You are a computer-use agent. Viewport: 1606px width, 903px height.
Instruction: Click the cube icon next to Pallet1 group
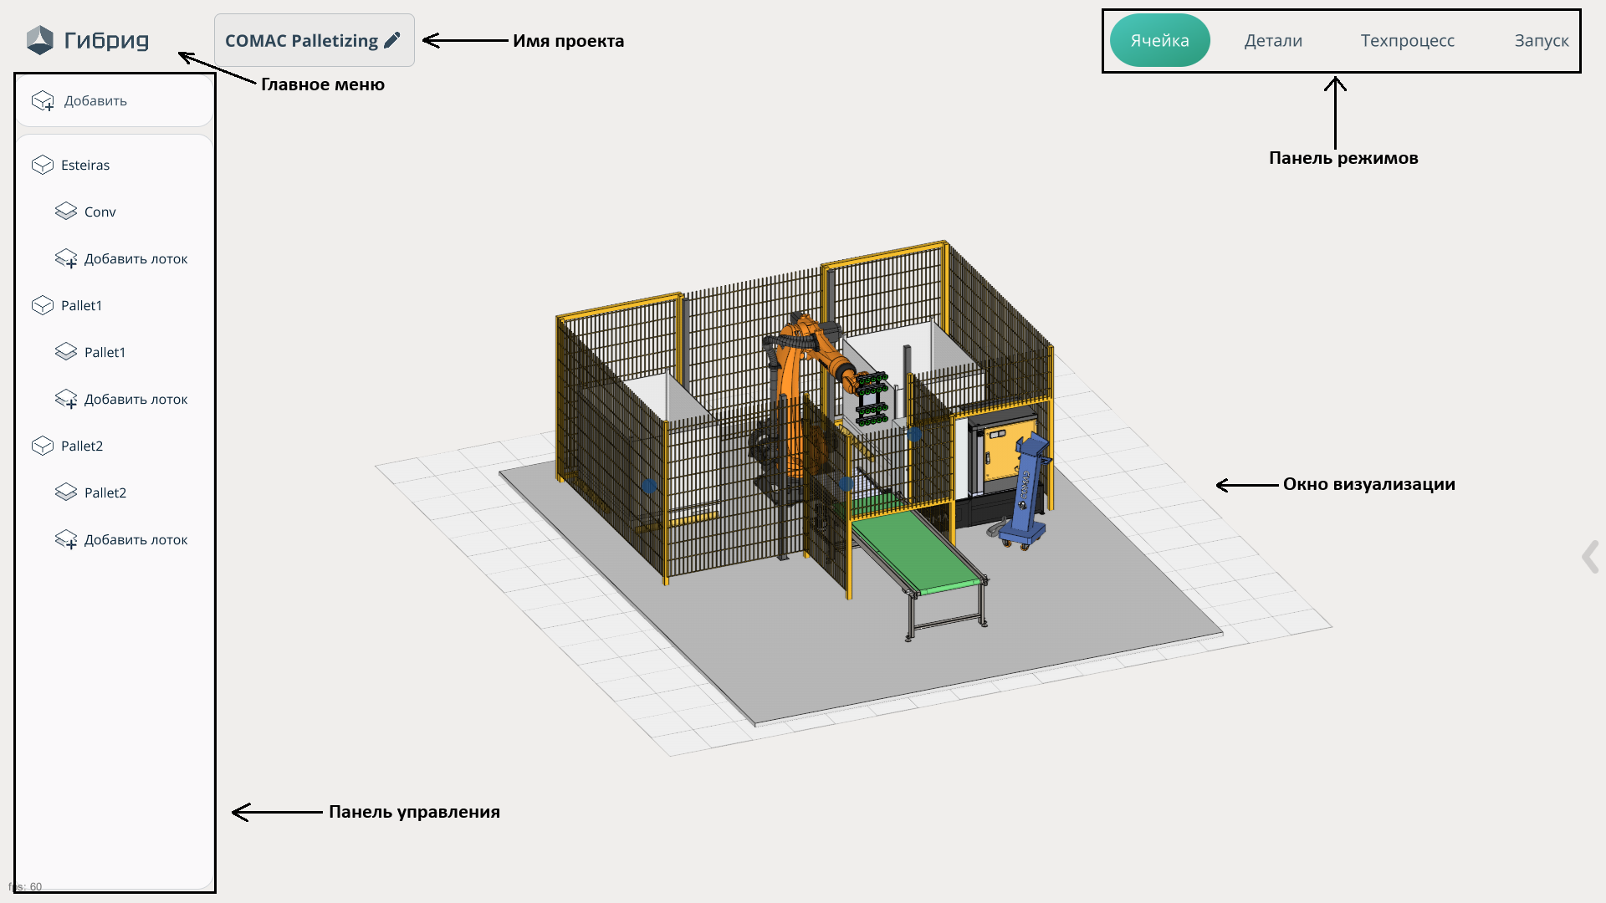coord(43,305)
